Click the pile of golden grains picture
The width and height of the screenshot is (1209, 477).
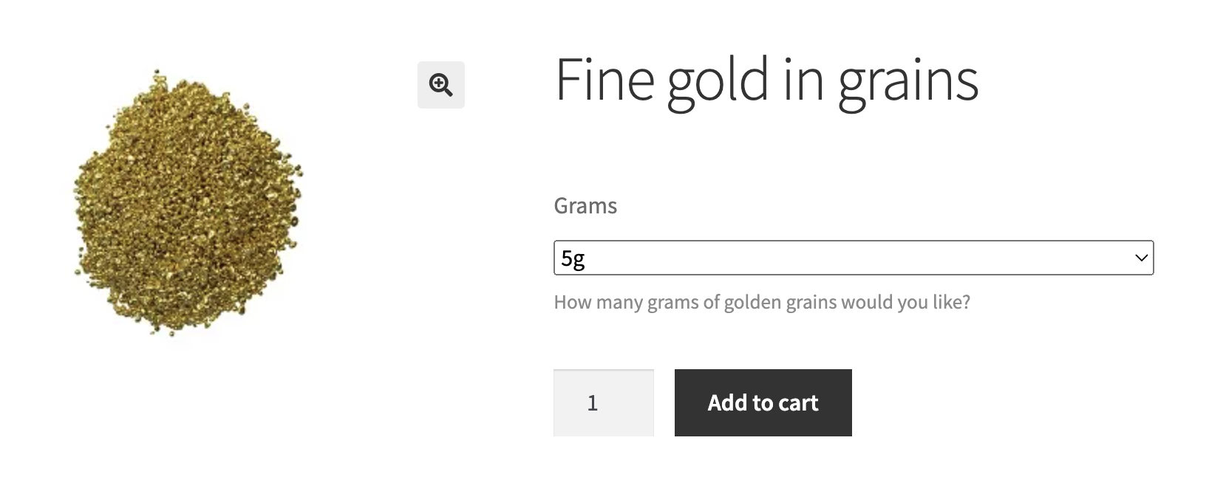[188, 202]
